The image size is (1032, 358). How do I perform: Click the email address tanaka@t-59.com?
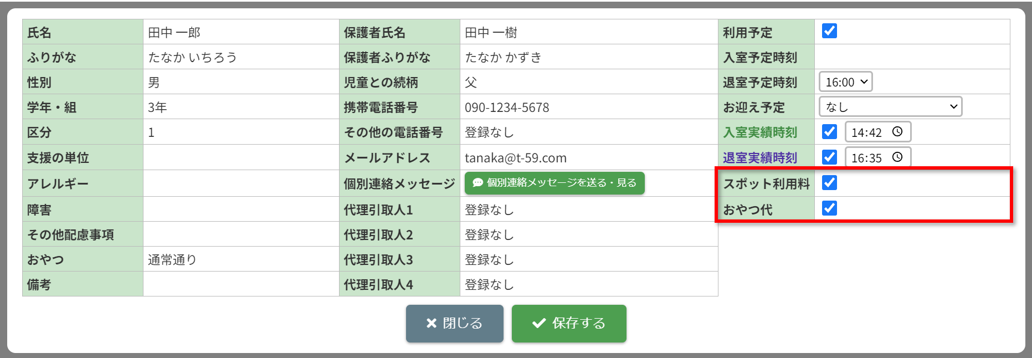coord(515,158)
